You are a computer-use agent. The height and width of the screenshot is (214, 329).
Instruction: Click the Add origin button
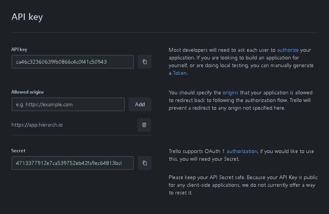140,104
